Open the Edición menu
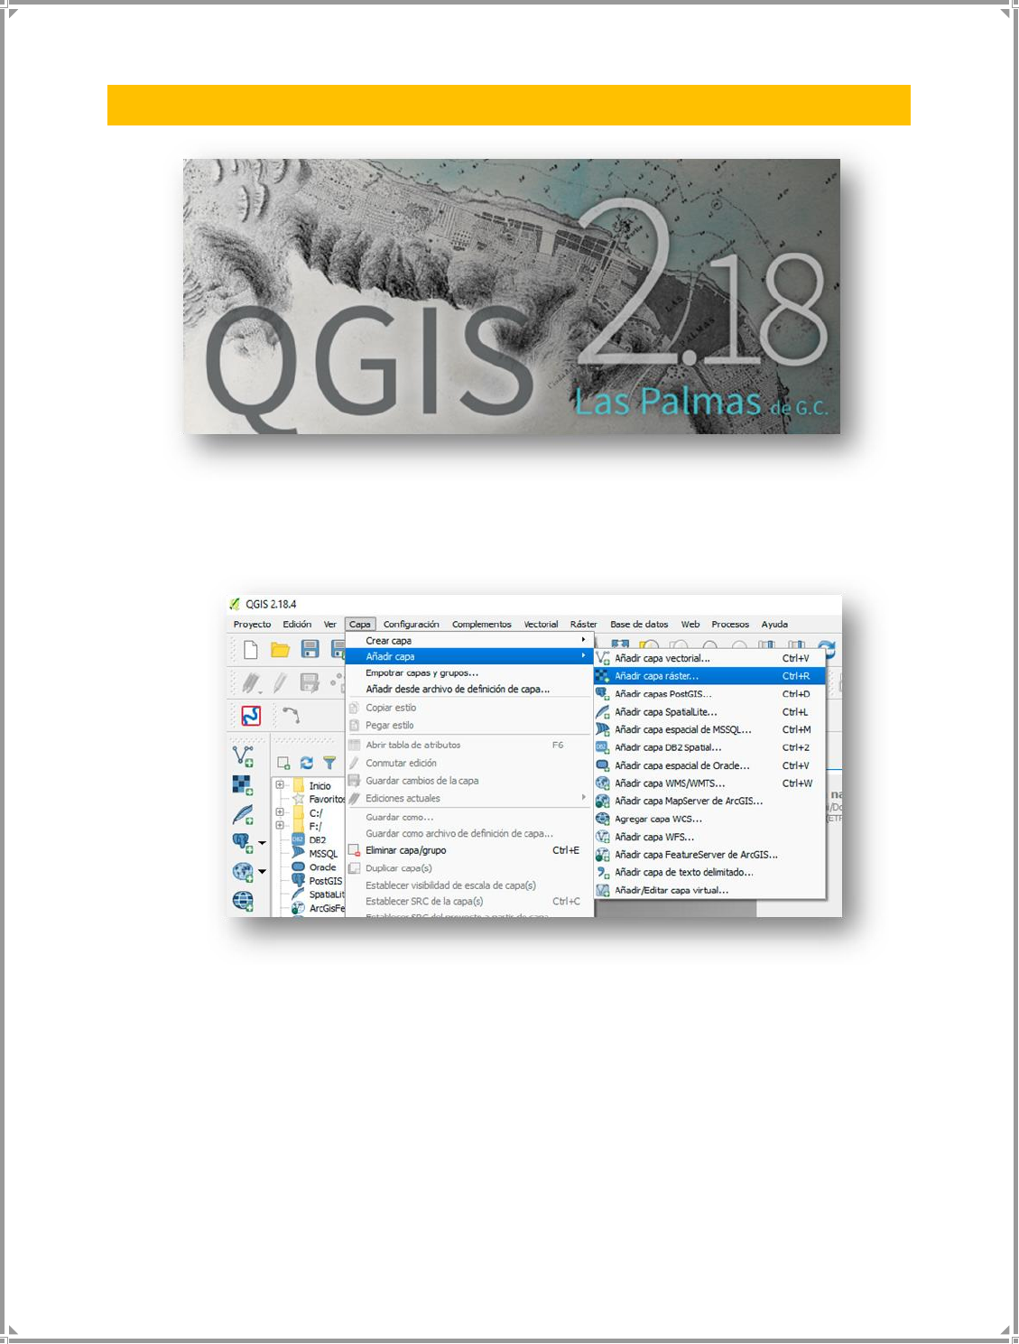1019x1344 pixels. [x=297, y=625]
